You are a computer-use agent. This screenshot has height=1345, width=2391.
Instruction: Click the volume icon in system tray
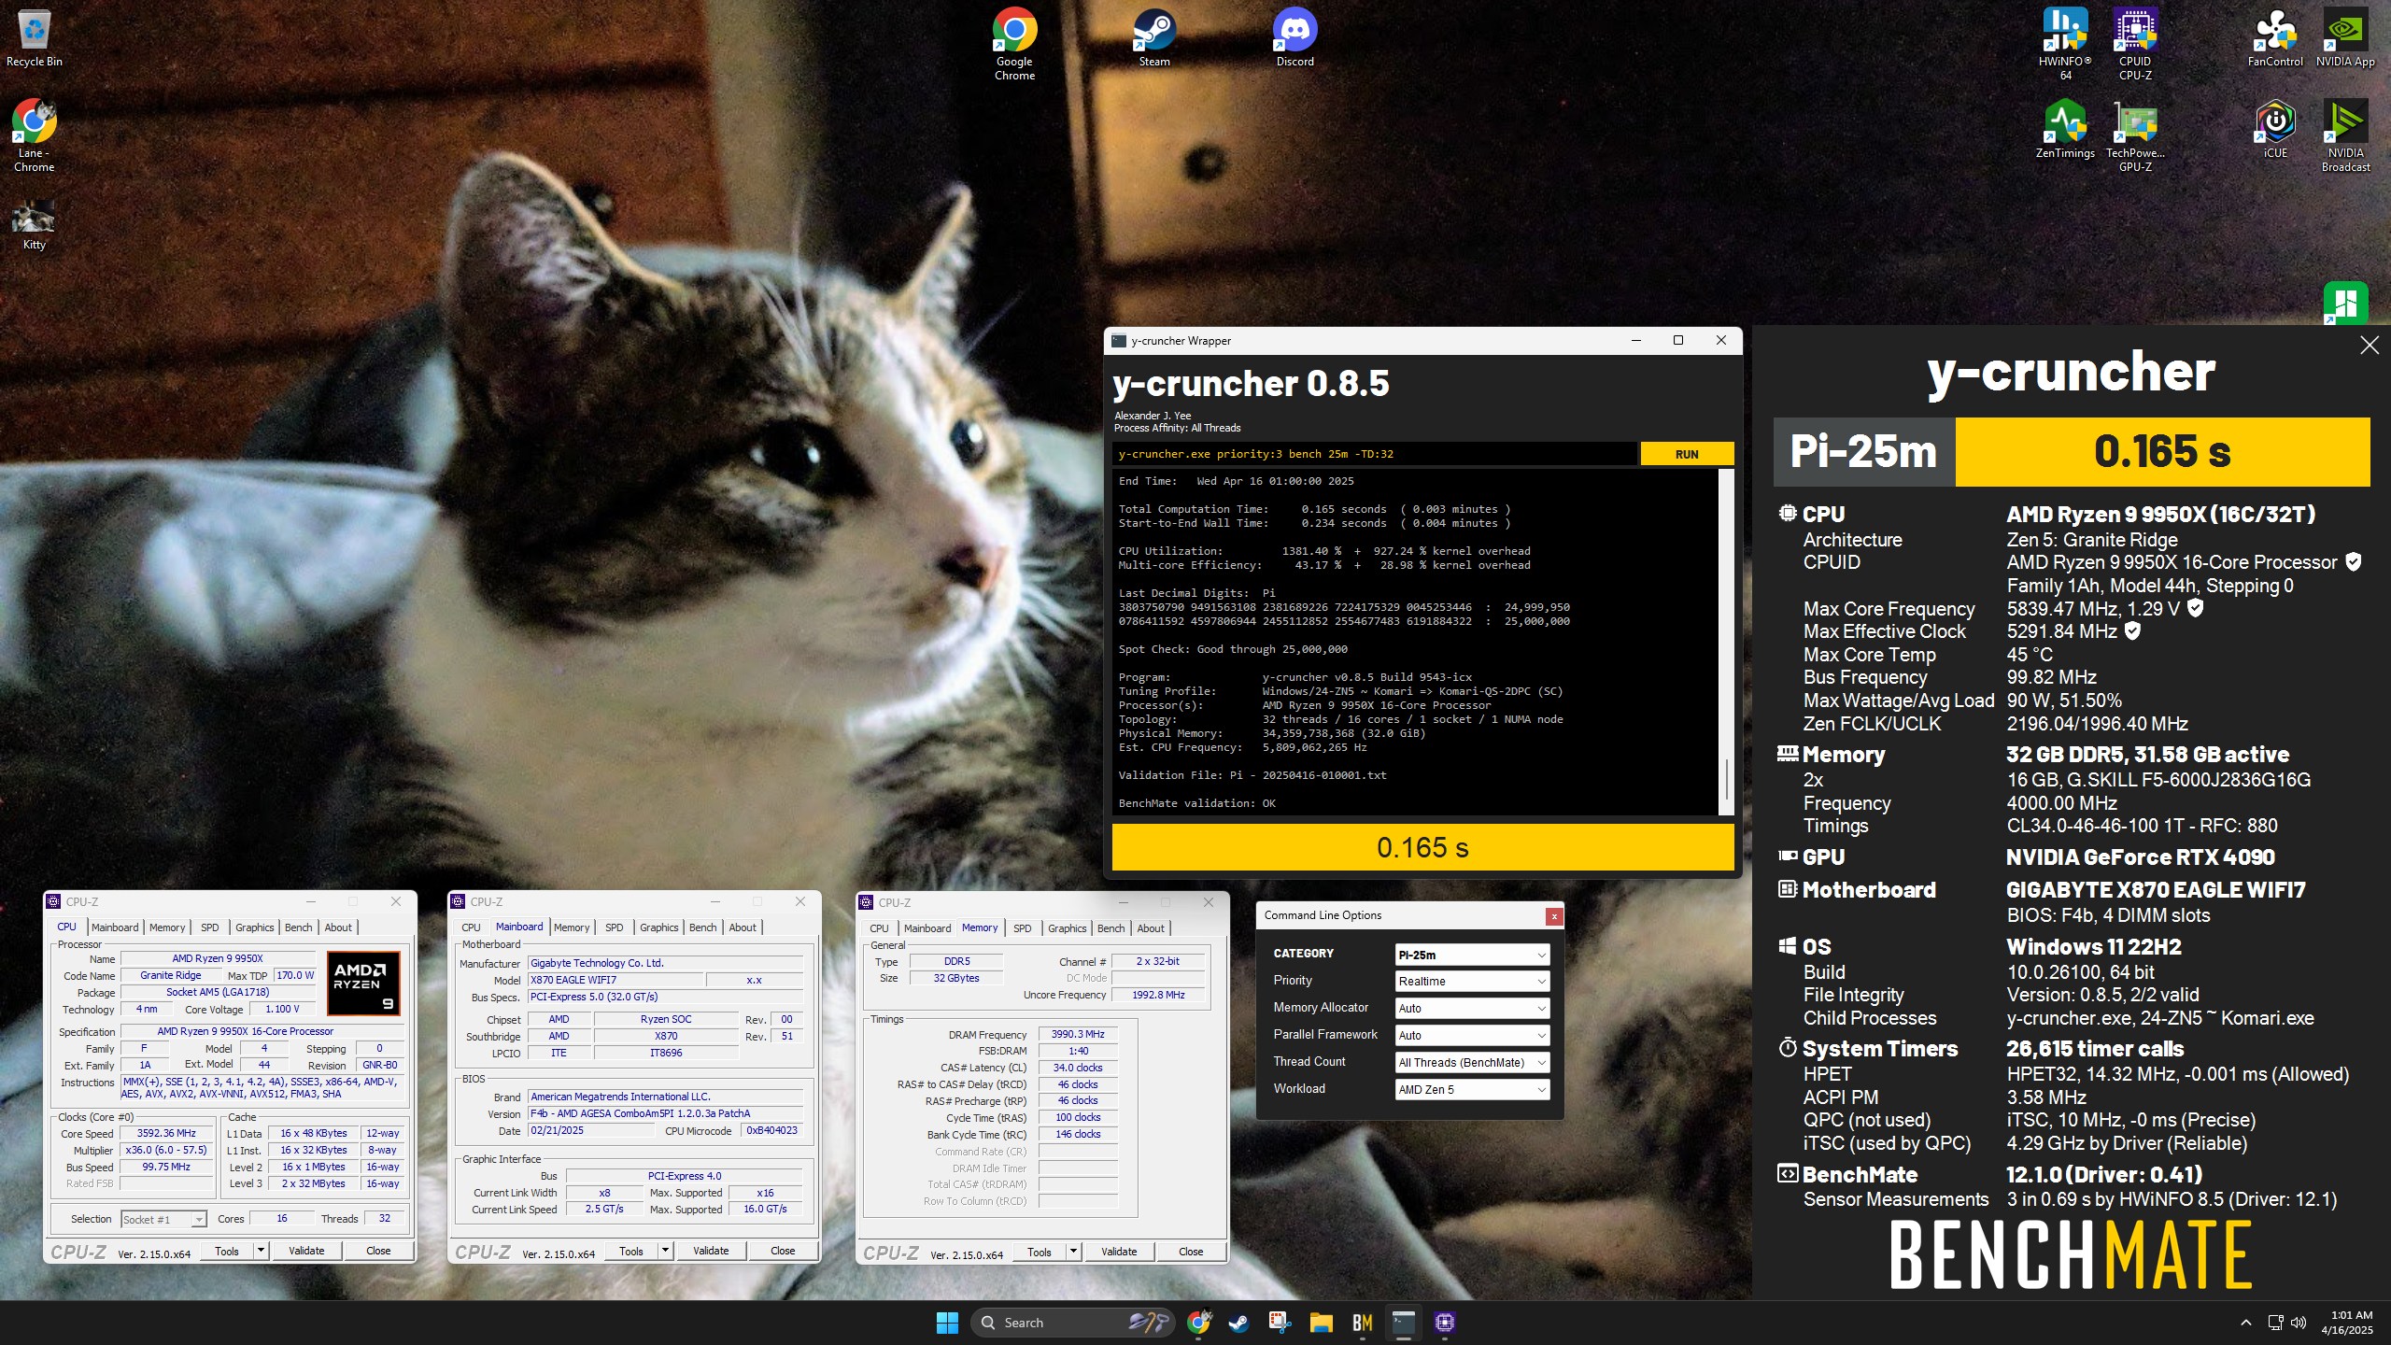[x=2299, y=1323]
